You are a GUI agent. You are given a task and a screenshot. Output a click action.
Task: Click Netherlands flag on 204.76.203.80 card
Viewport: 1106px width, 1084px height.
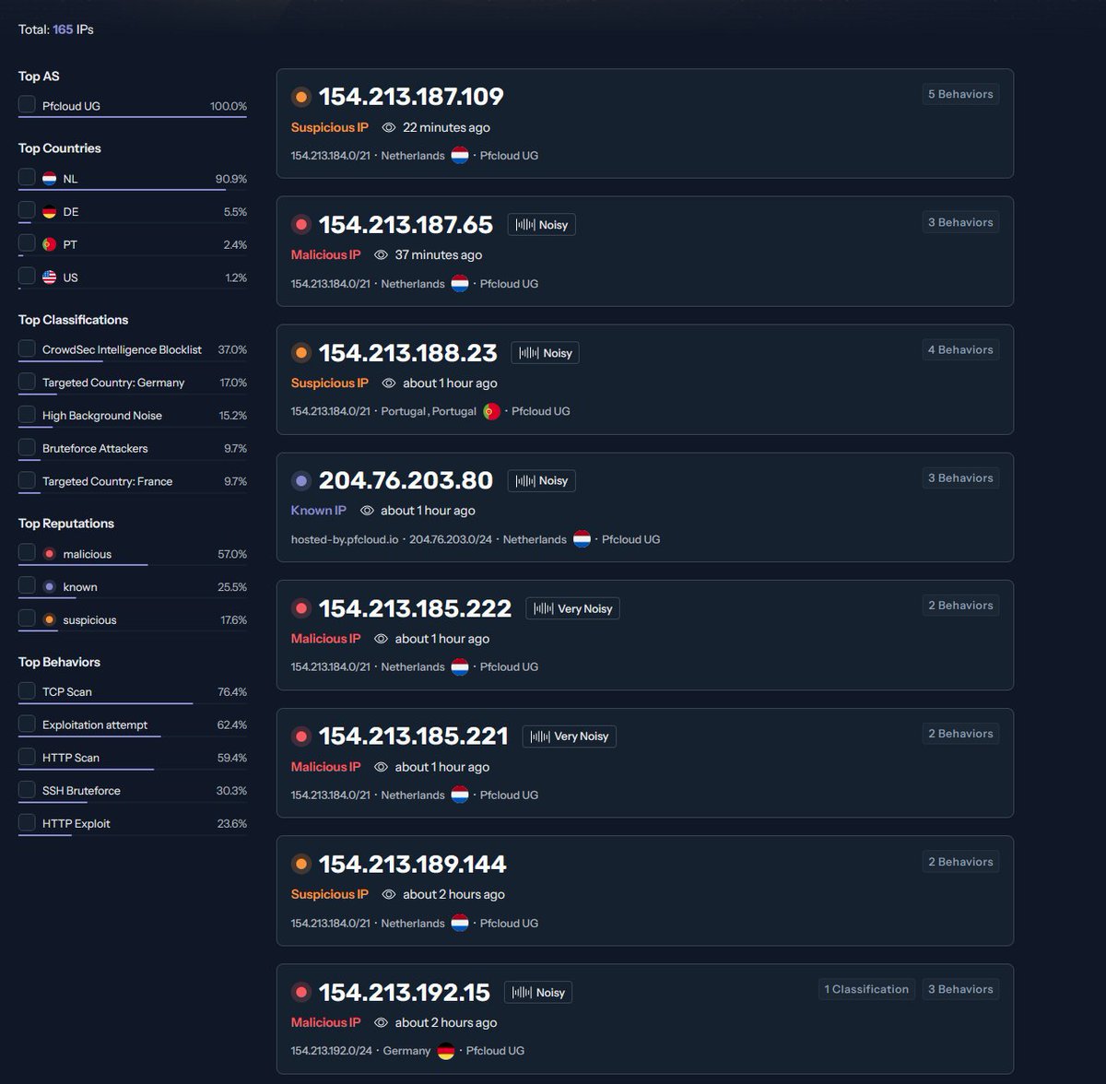click(582, 539)
